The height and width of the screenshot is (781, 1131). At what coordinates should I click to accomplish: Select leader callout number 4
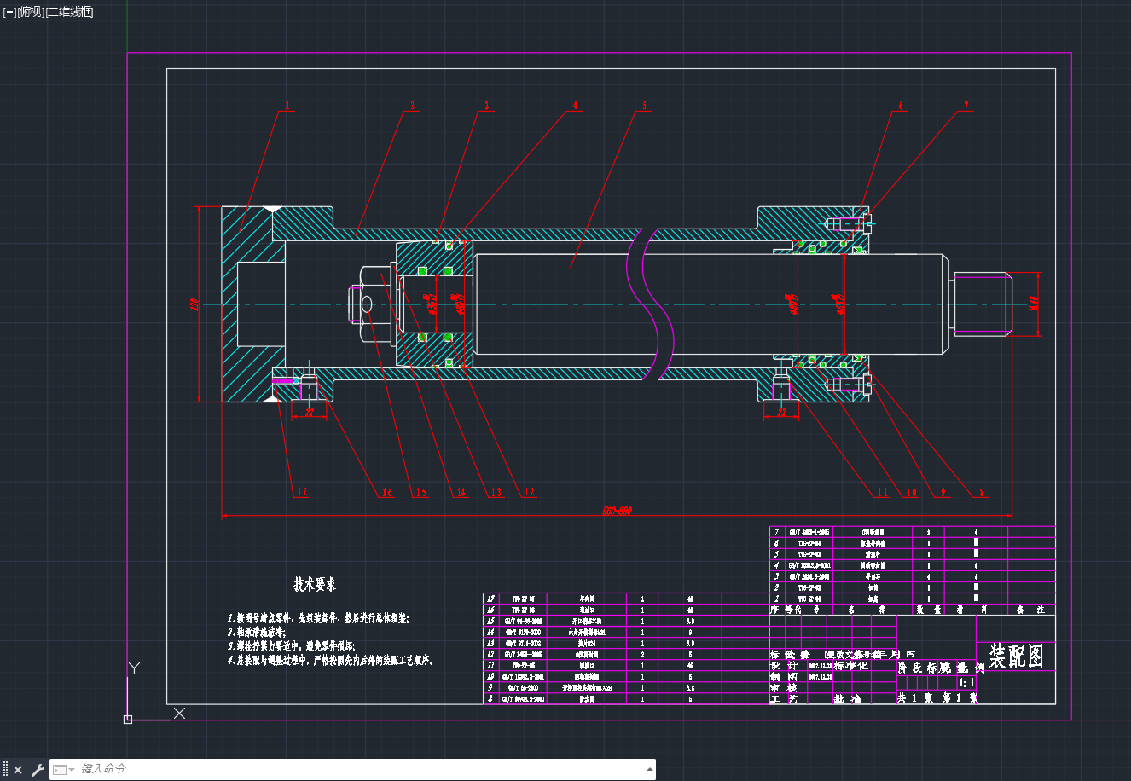point(575,106)
